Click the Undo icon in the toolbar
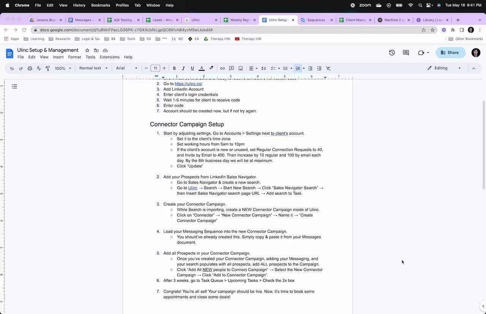Image resolution: width=486 pixels, height=314 pixels. (x=12, y=68)
